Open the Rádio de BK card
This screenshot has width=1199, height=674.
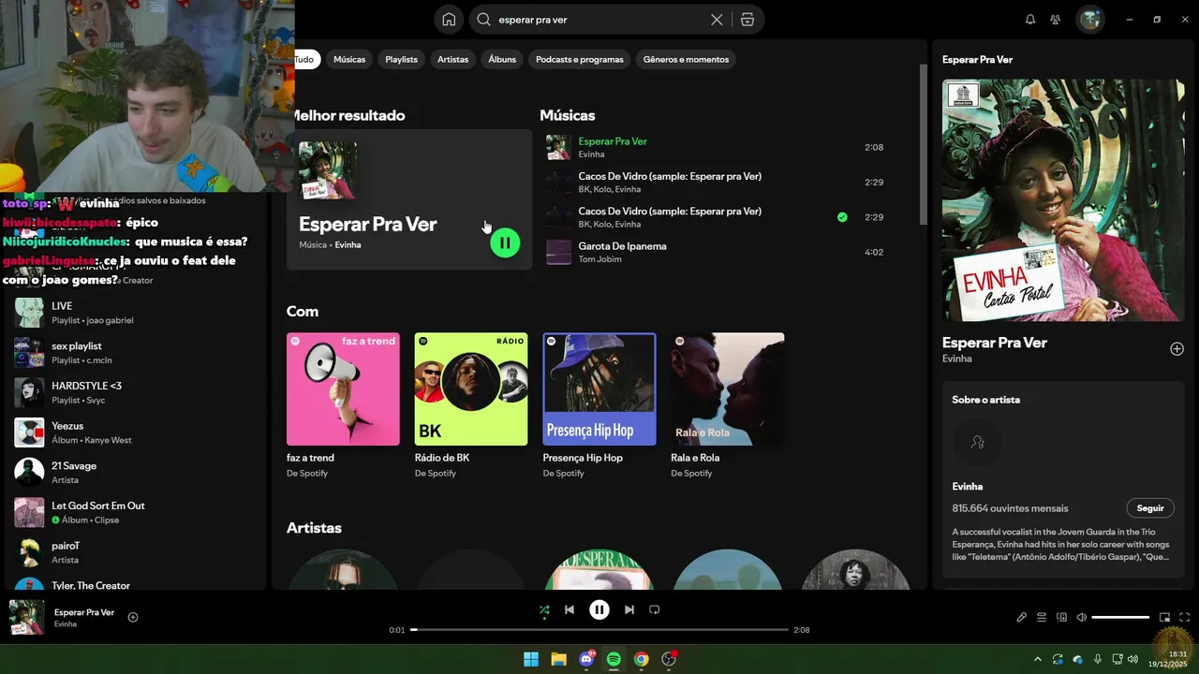(471, 406)
